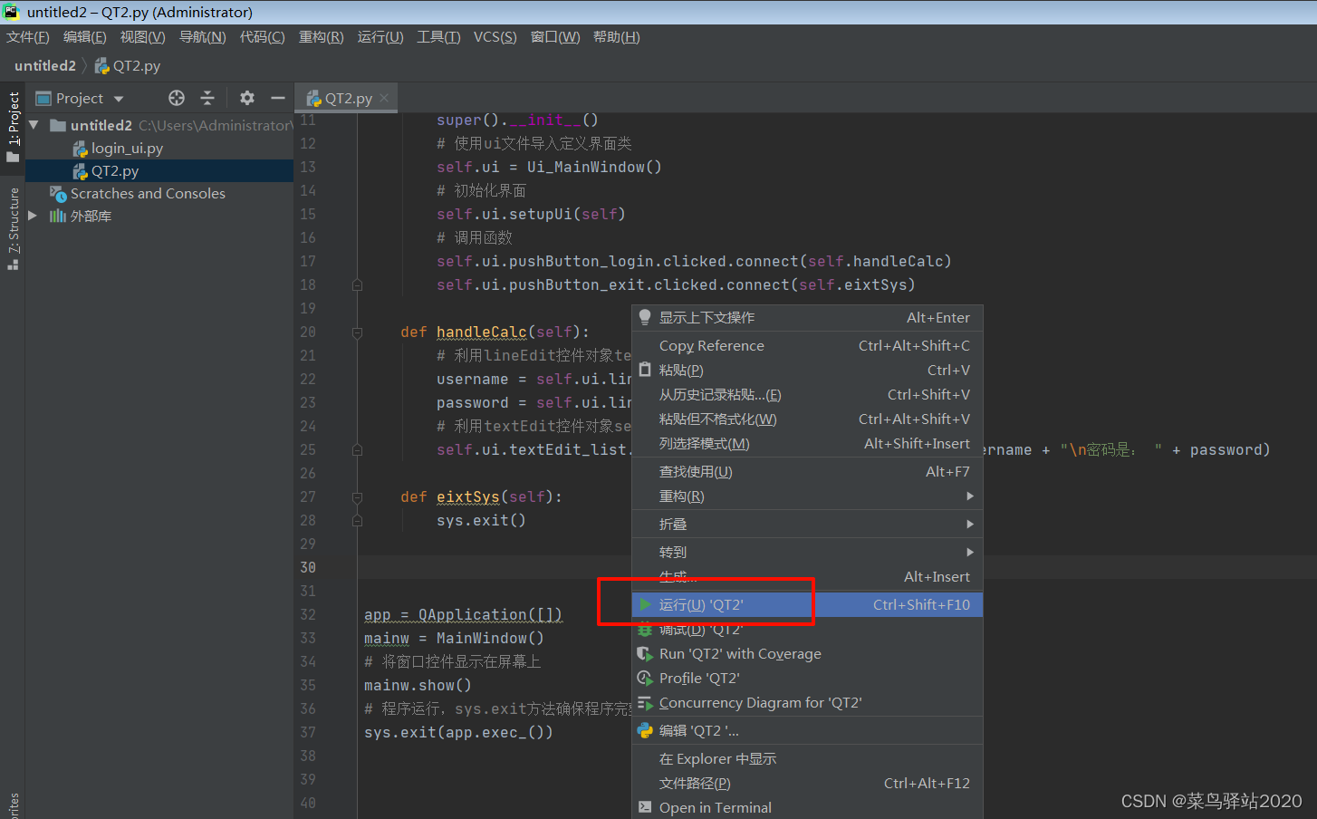Choose Copy Reference in context menu
This screenshot has height=819, width=1317.
[x=807, y=345]
